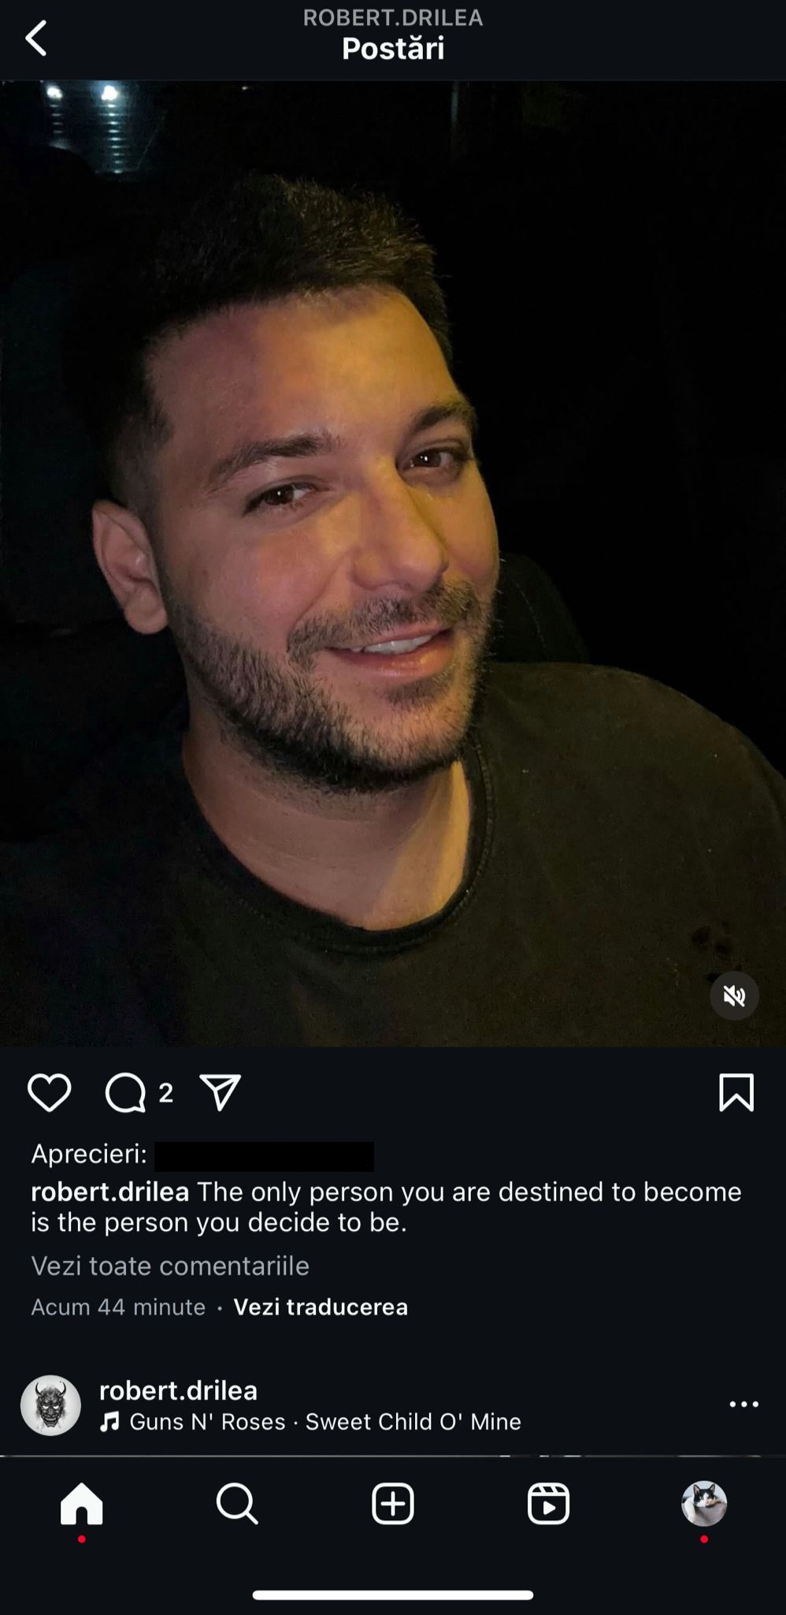Go to Home tab
Image resolution: width=786 pixels, height=1615 pixels.
pyautogui.click(x=82, y=1504)
